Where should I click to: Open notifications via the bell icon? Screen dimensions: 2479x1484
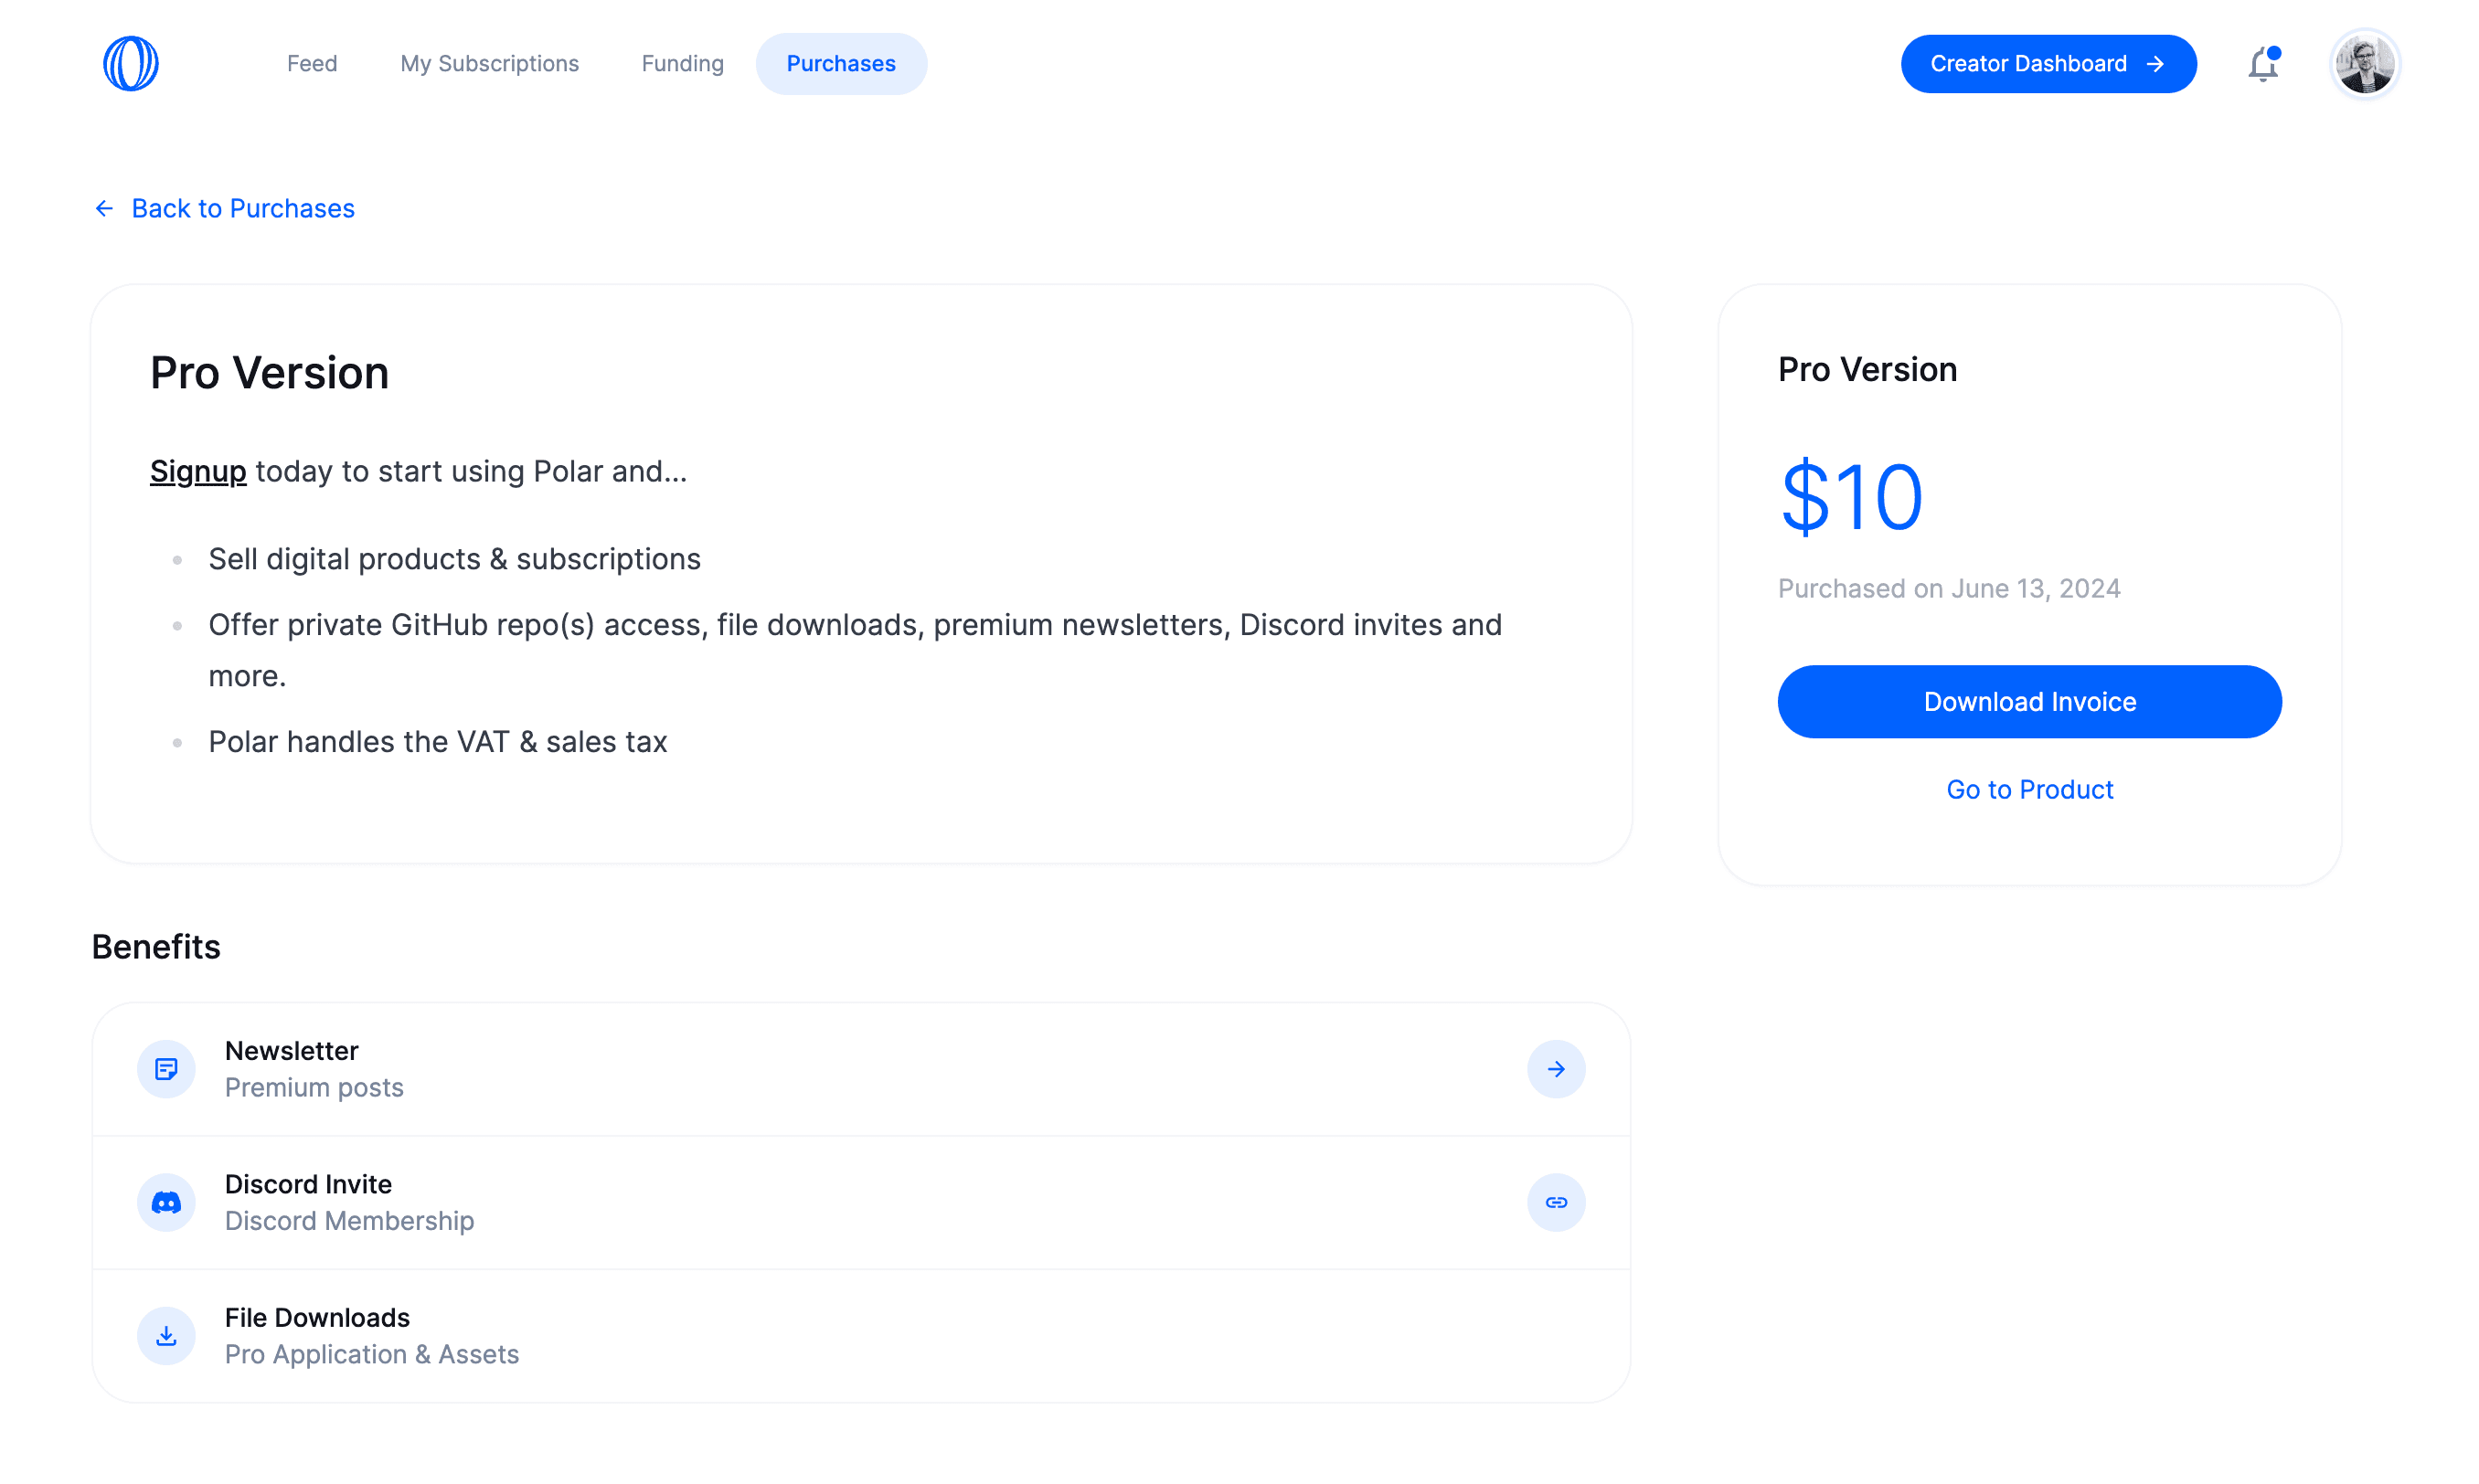(x=2262, y=63)
